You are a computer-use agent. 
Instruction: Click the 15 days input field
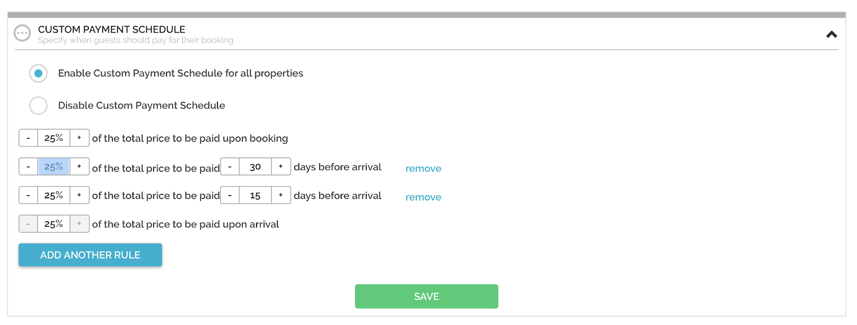point(255,196)
